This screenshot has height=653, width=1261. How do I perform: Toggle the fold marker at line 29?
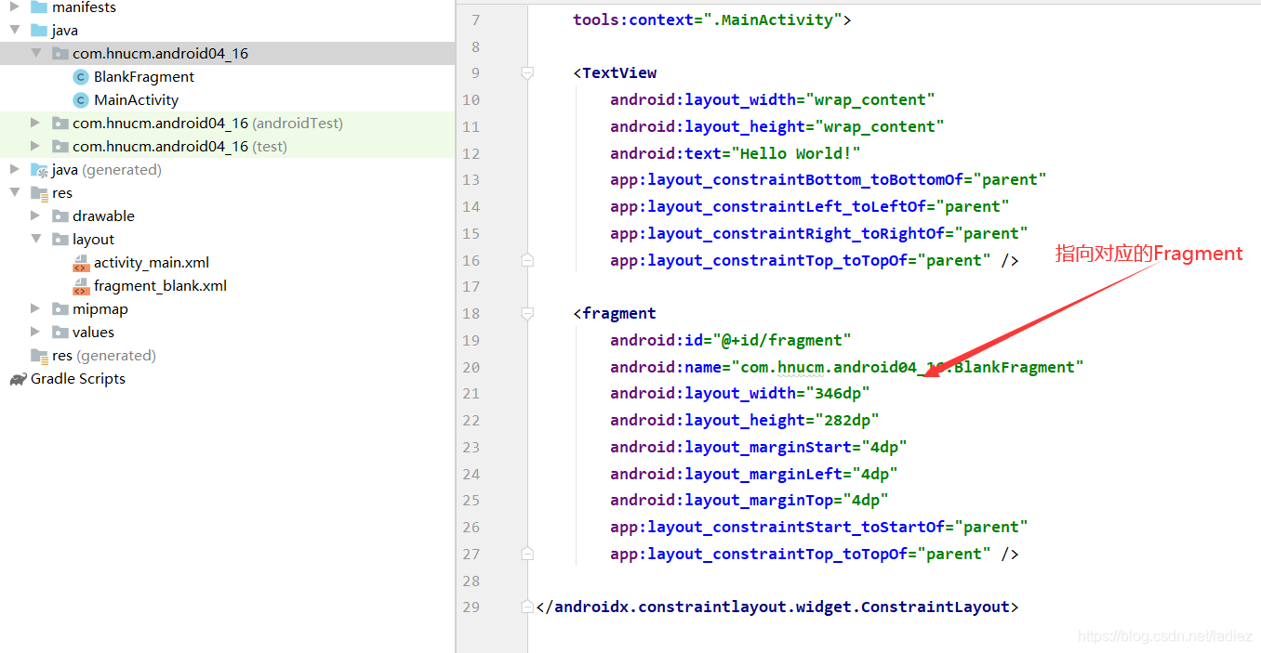coord(527,607)
